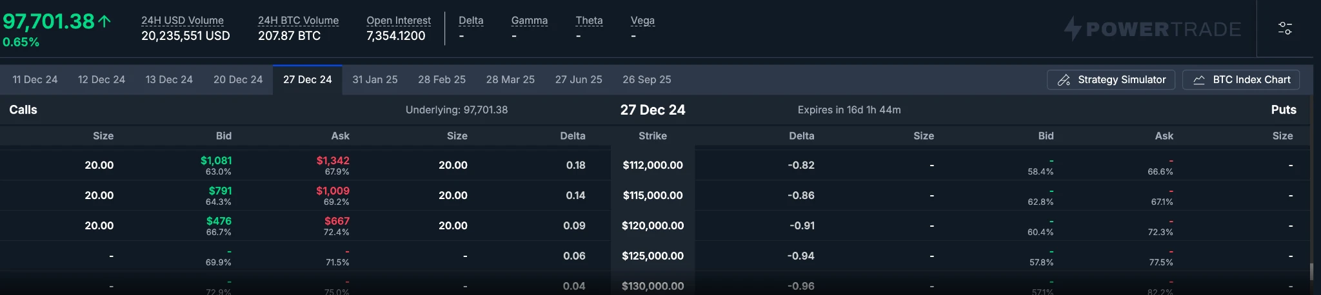This screenshot has width=1321, height=295.
Task: Click the Strategy Simulator pencil icon
Action: coord(1064,80)
